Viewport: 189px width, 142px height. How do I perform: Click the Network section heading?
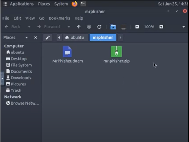[x=13, y=97]
